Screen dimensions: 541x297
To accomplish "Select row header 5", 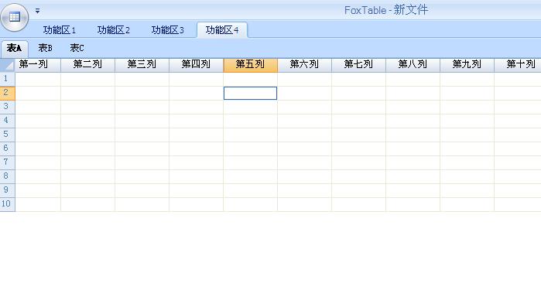I will (7, 135).
